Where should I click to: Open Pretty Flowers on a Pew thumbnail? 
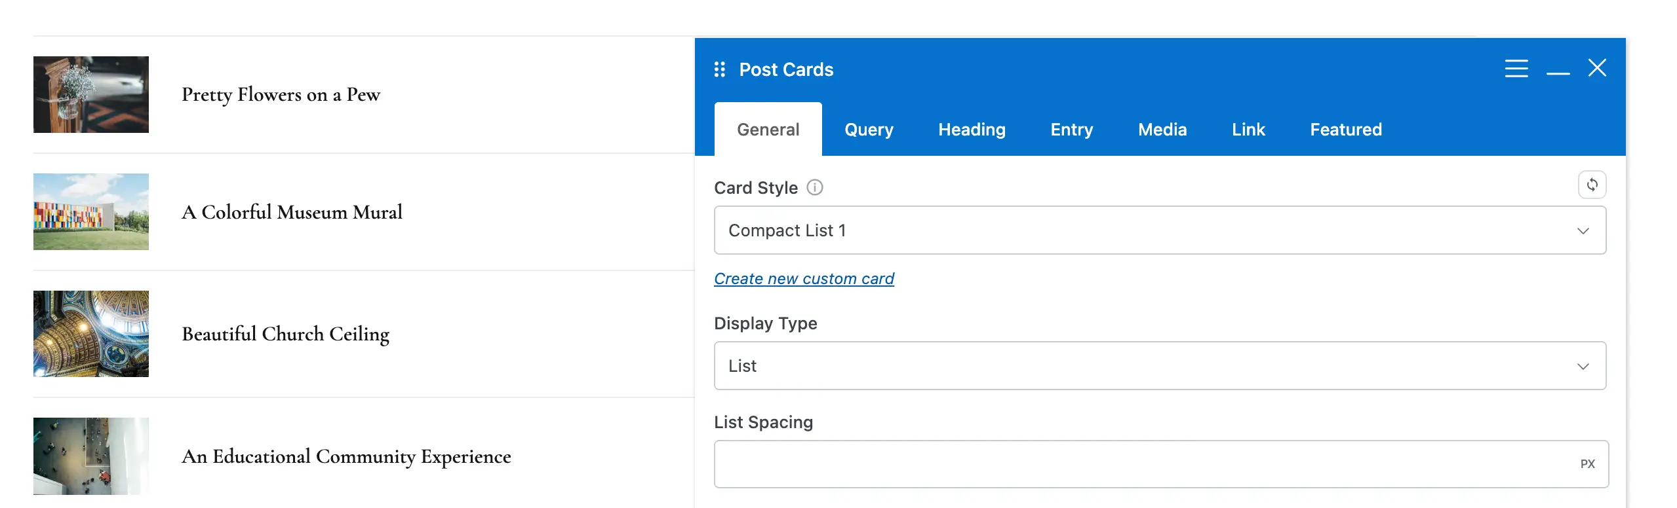(x=91, y=94)
